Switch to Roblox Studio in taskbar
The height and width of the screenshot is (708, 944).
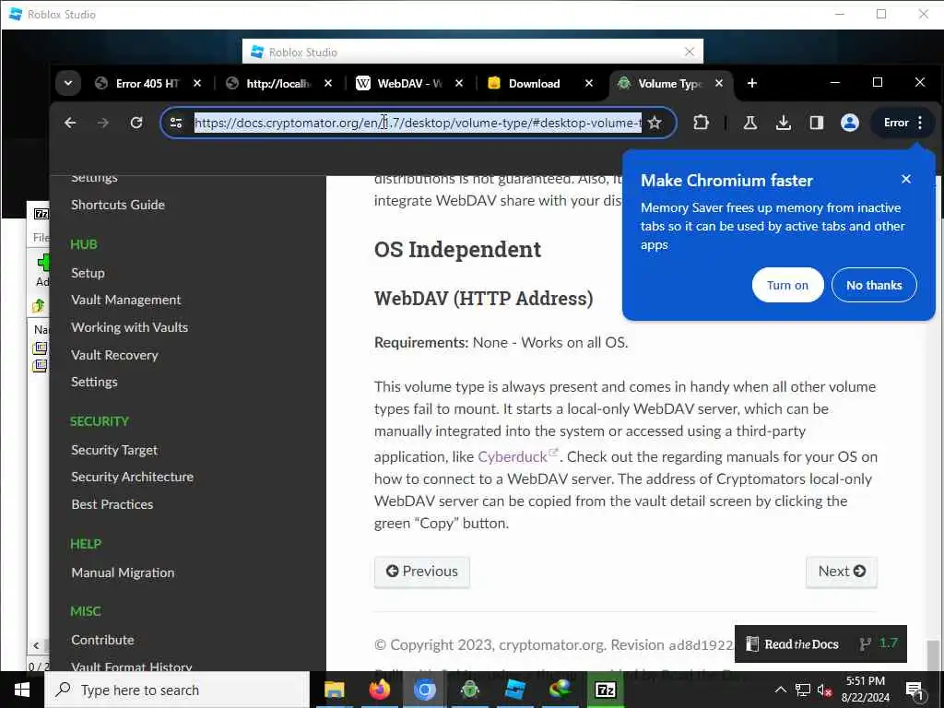[x=514, y=690]
